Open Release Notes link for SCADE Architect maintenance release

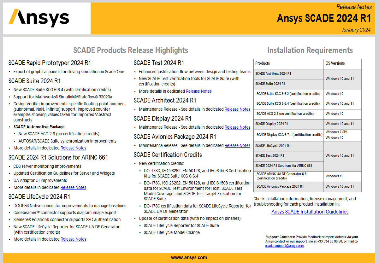(x=237, y=109)
